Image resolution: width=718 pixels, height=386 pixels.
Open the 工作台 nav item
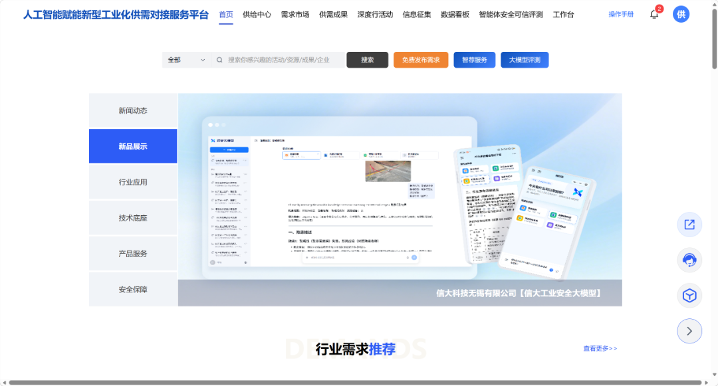(x=563, y=15)
